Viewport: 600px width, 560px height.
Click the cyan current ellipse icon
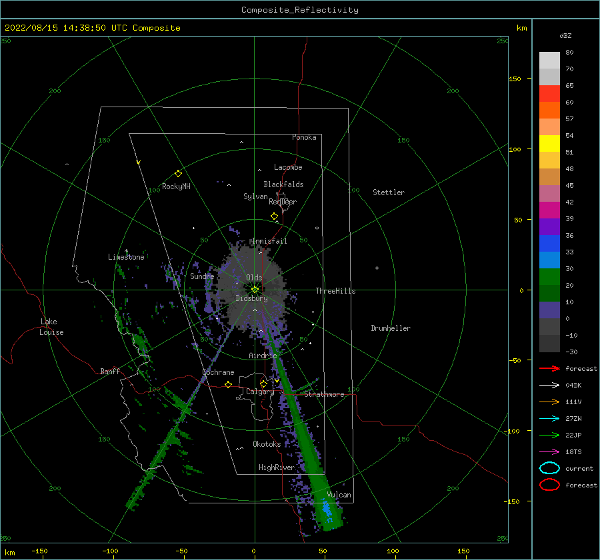tap(549, 468)
